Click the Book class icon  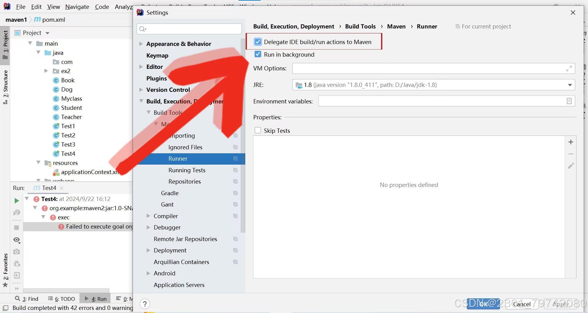56,80
